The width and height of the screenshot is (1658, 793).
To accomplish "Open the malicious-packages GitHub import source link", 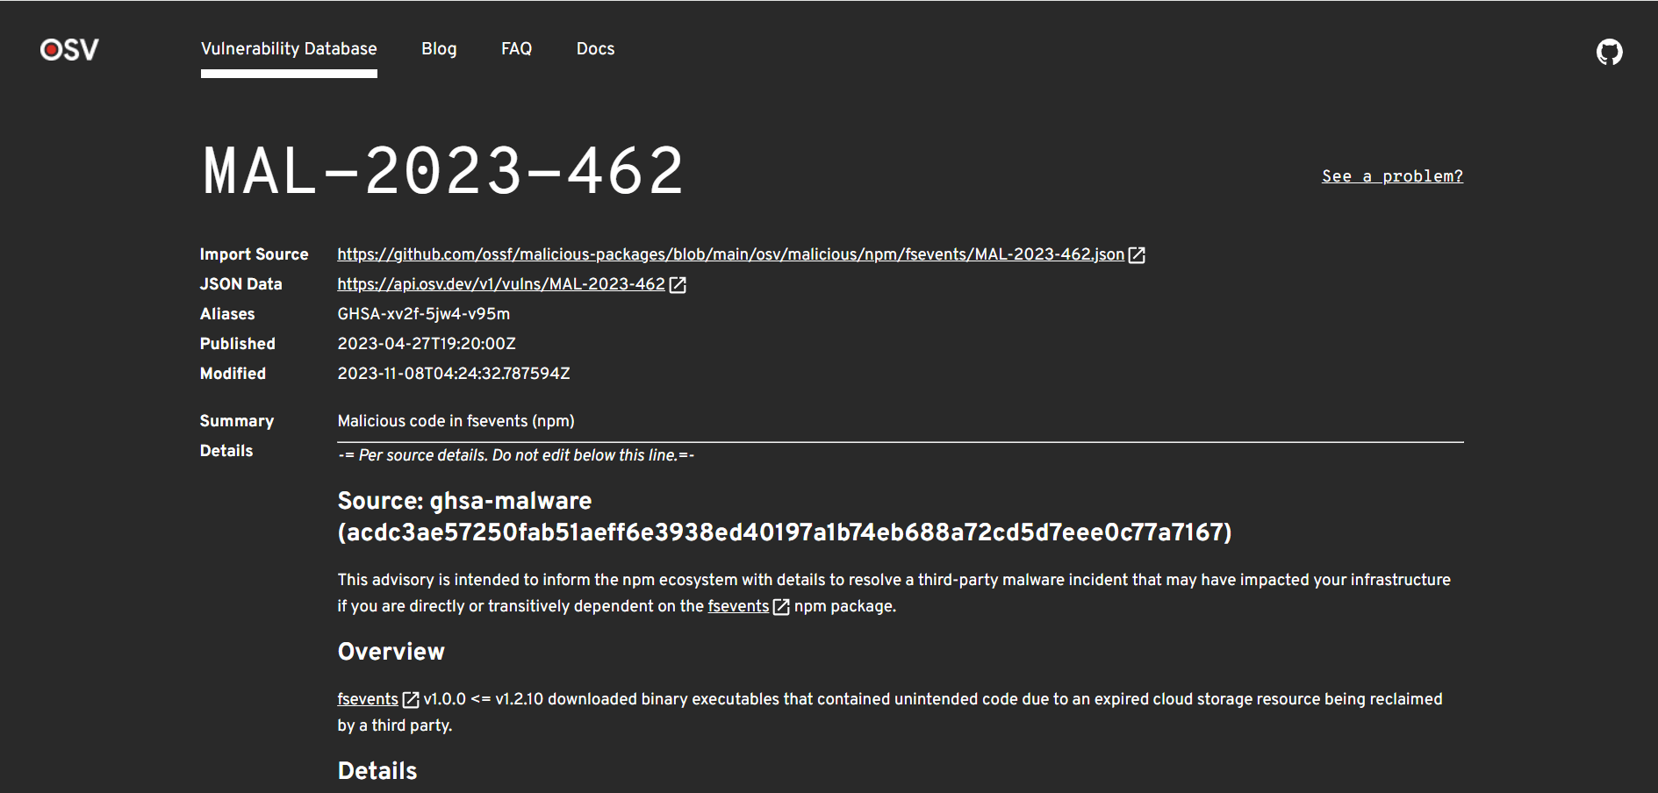I will point(730,254).
